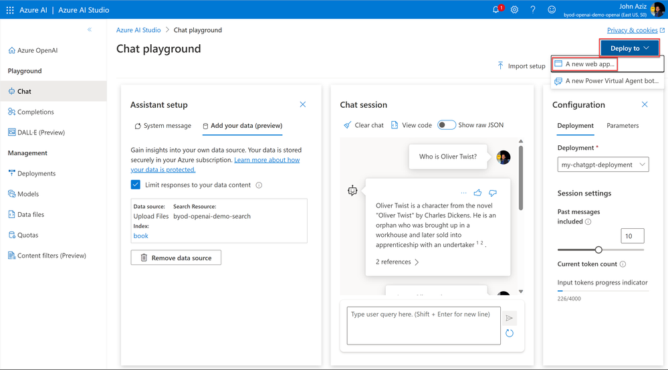Viewport: 668px width, 370px height.
Task: Open the feedback smiley icon
Action: 551,10
